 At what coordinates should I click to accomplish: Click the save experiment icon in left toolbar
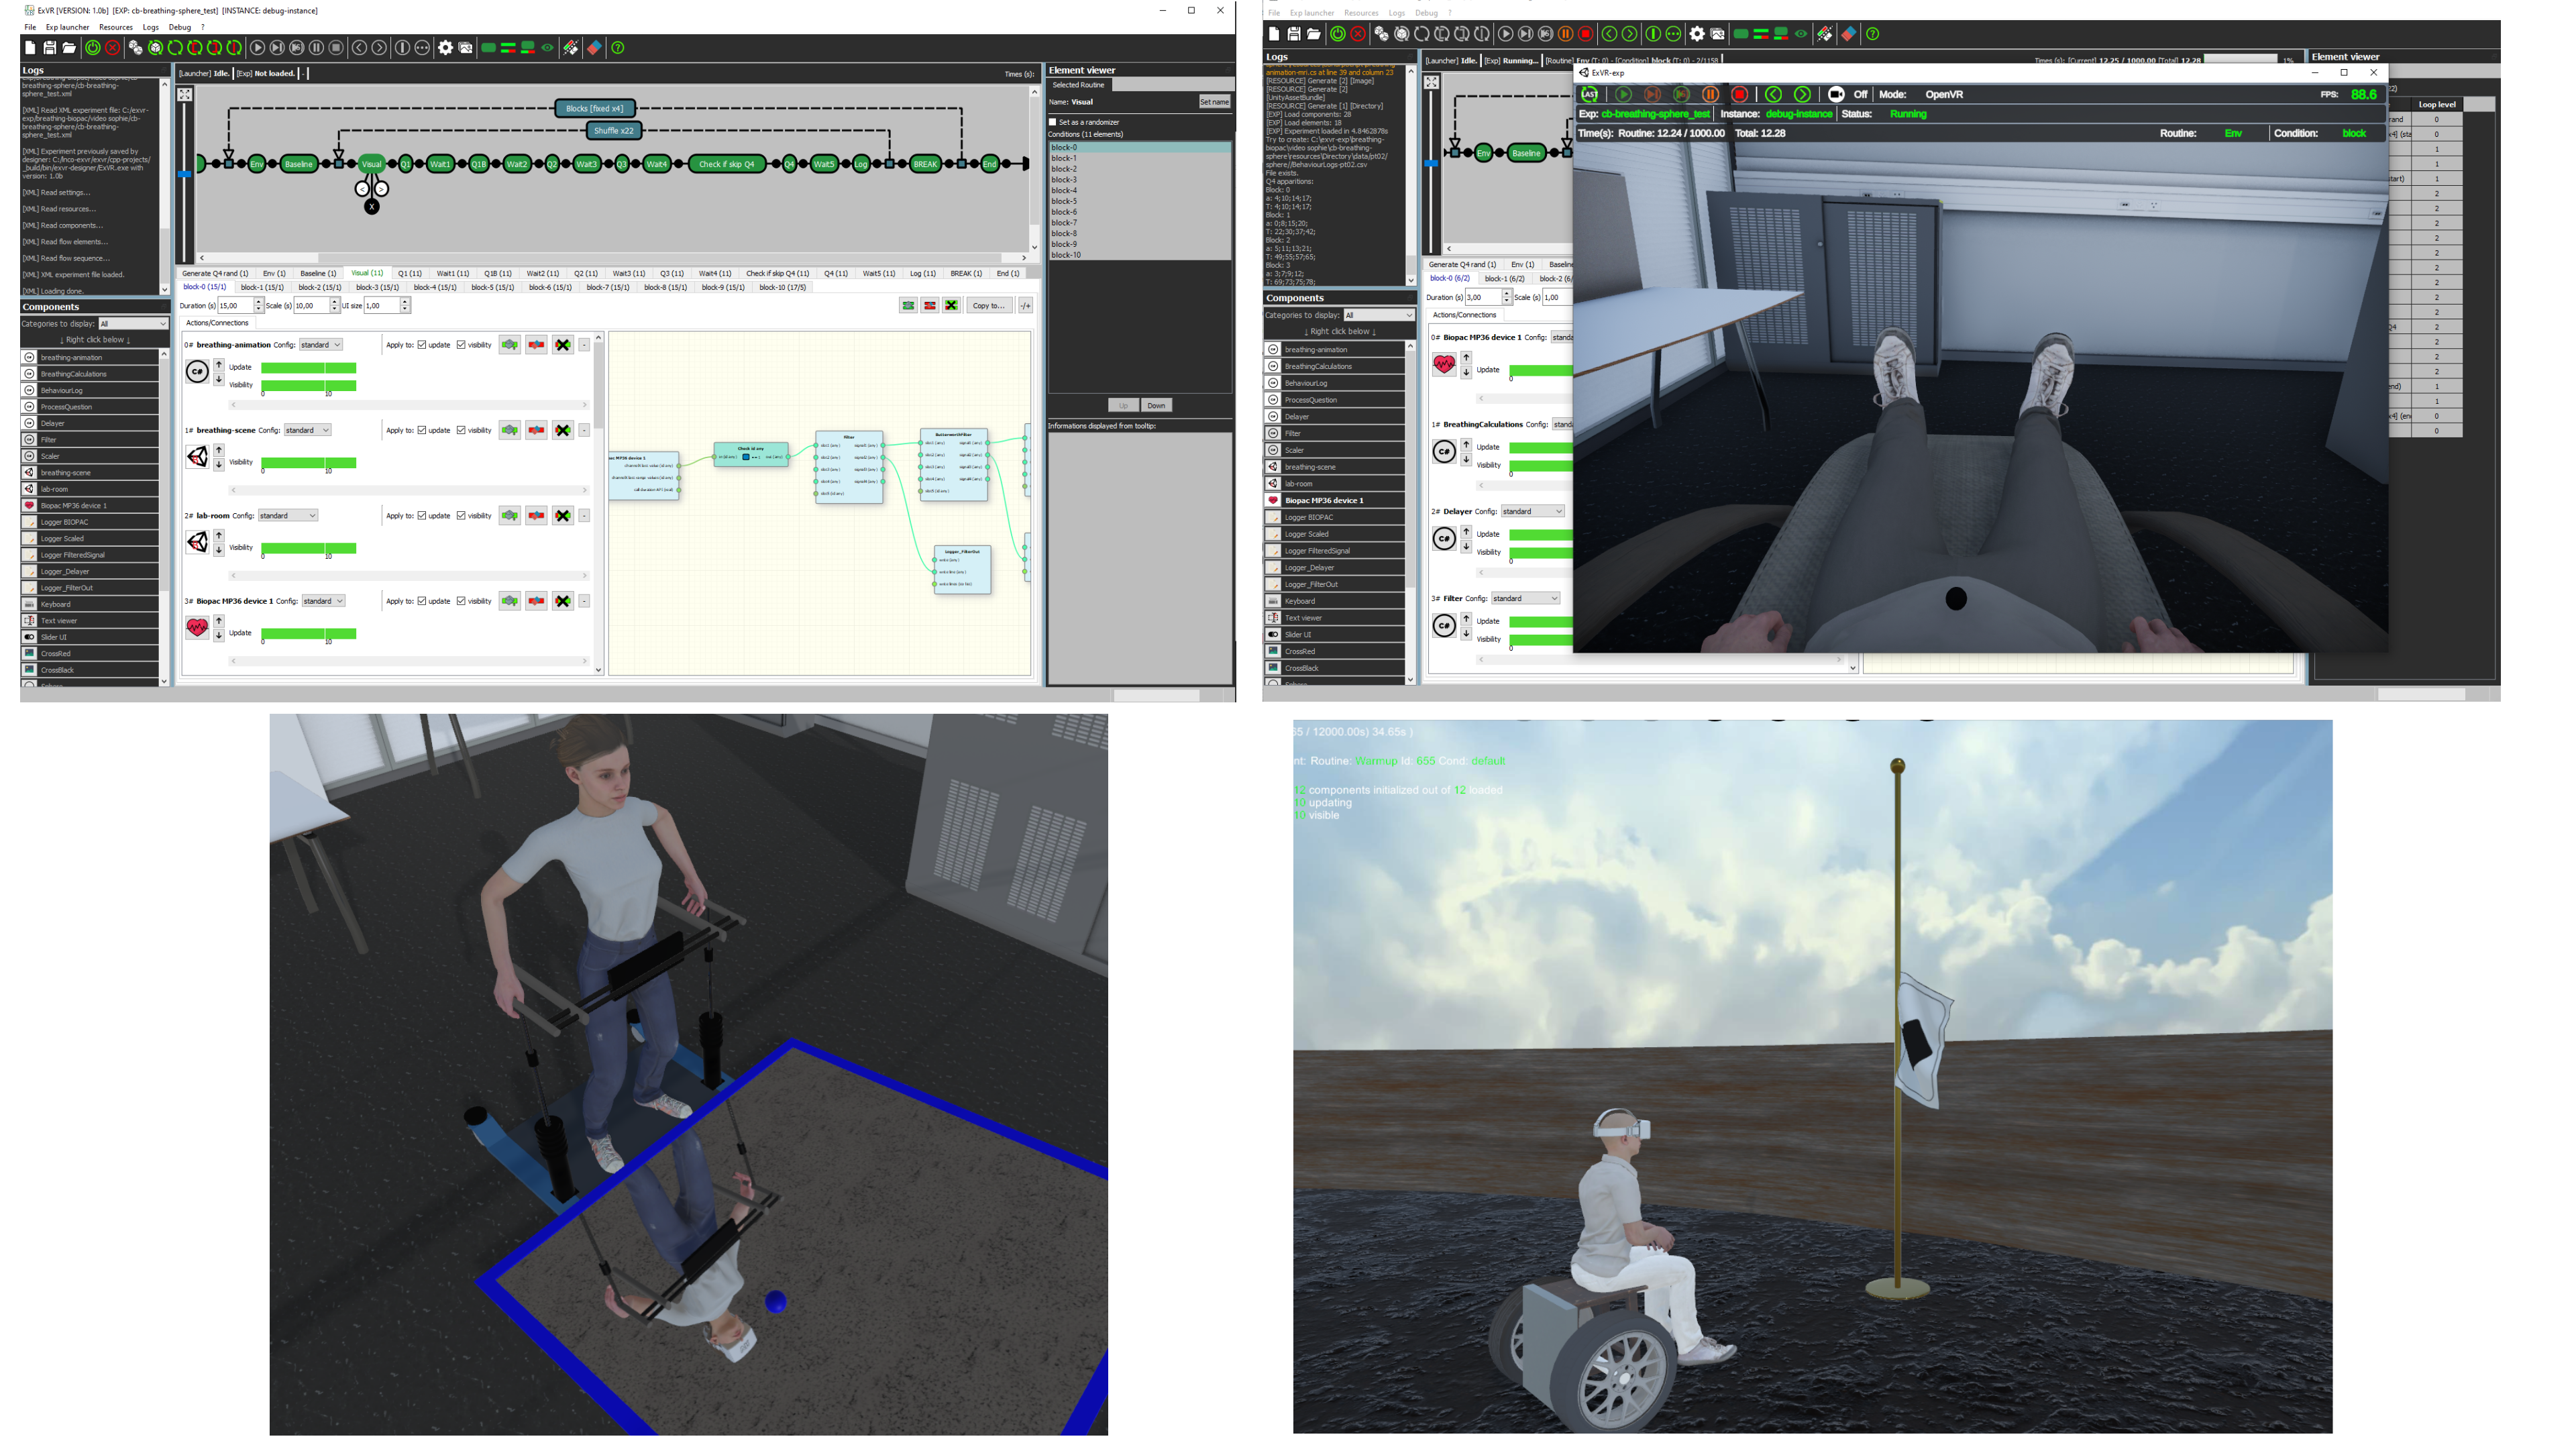[49, 48]
